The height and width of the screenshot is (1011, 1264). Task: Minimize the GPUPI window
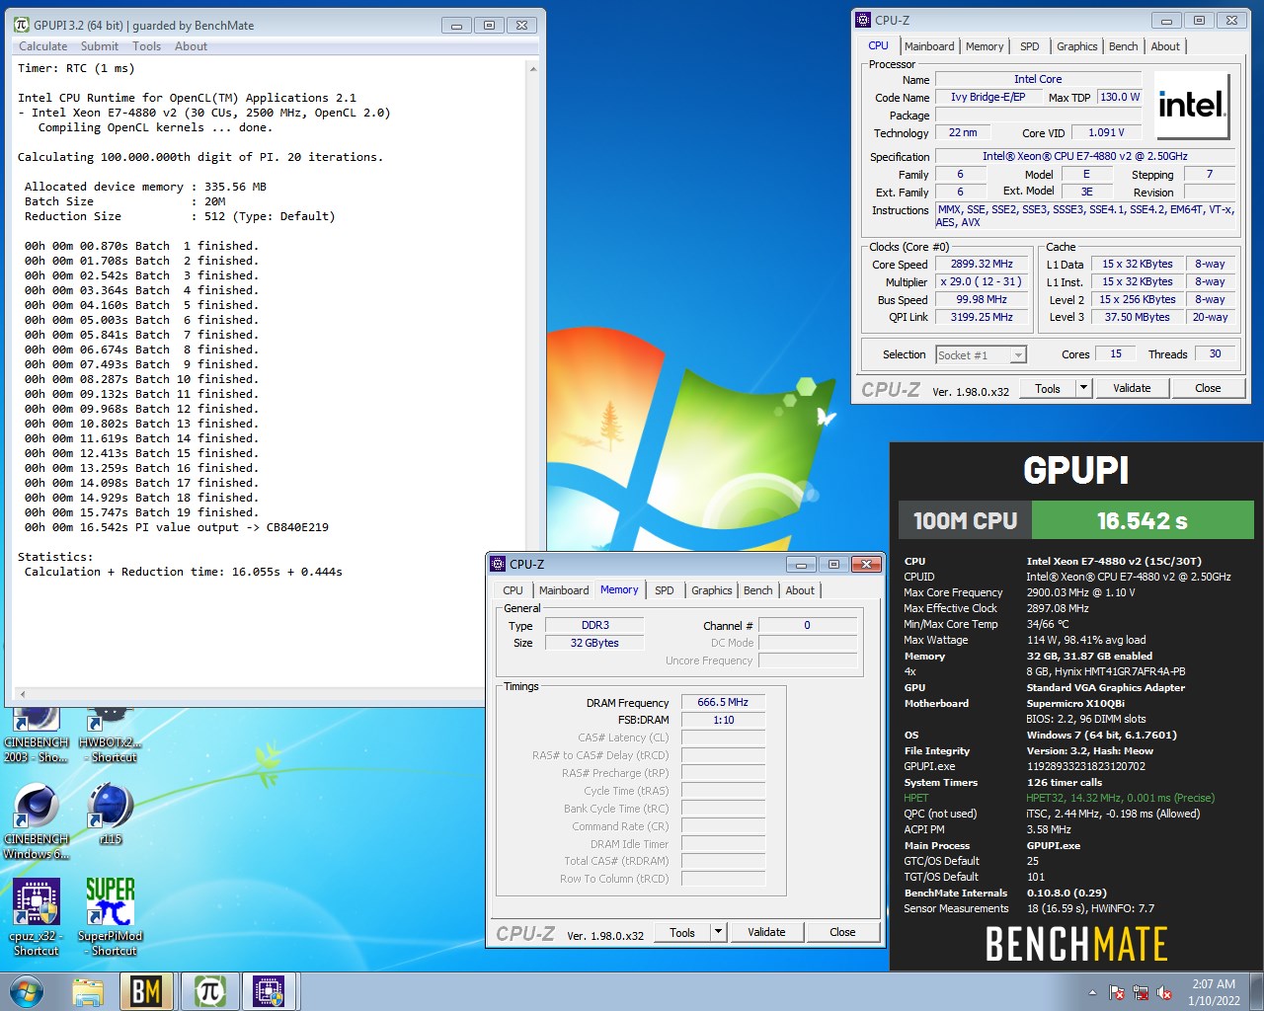[456, 26]
